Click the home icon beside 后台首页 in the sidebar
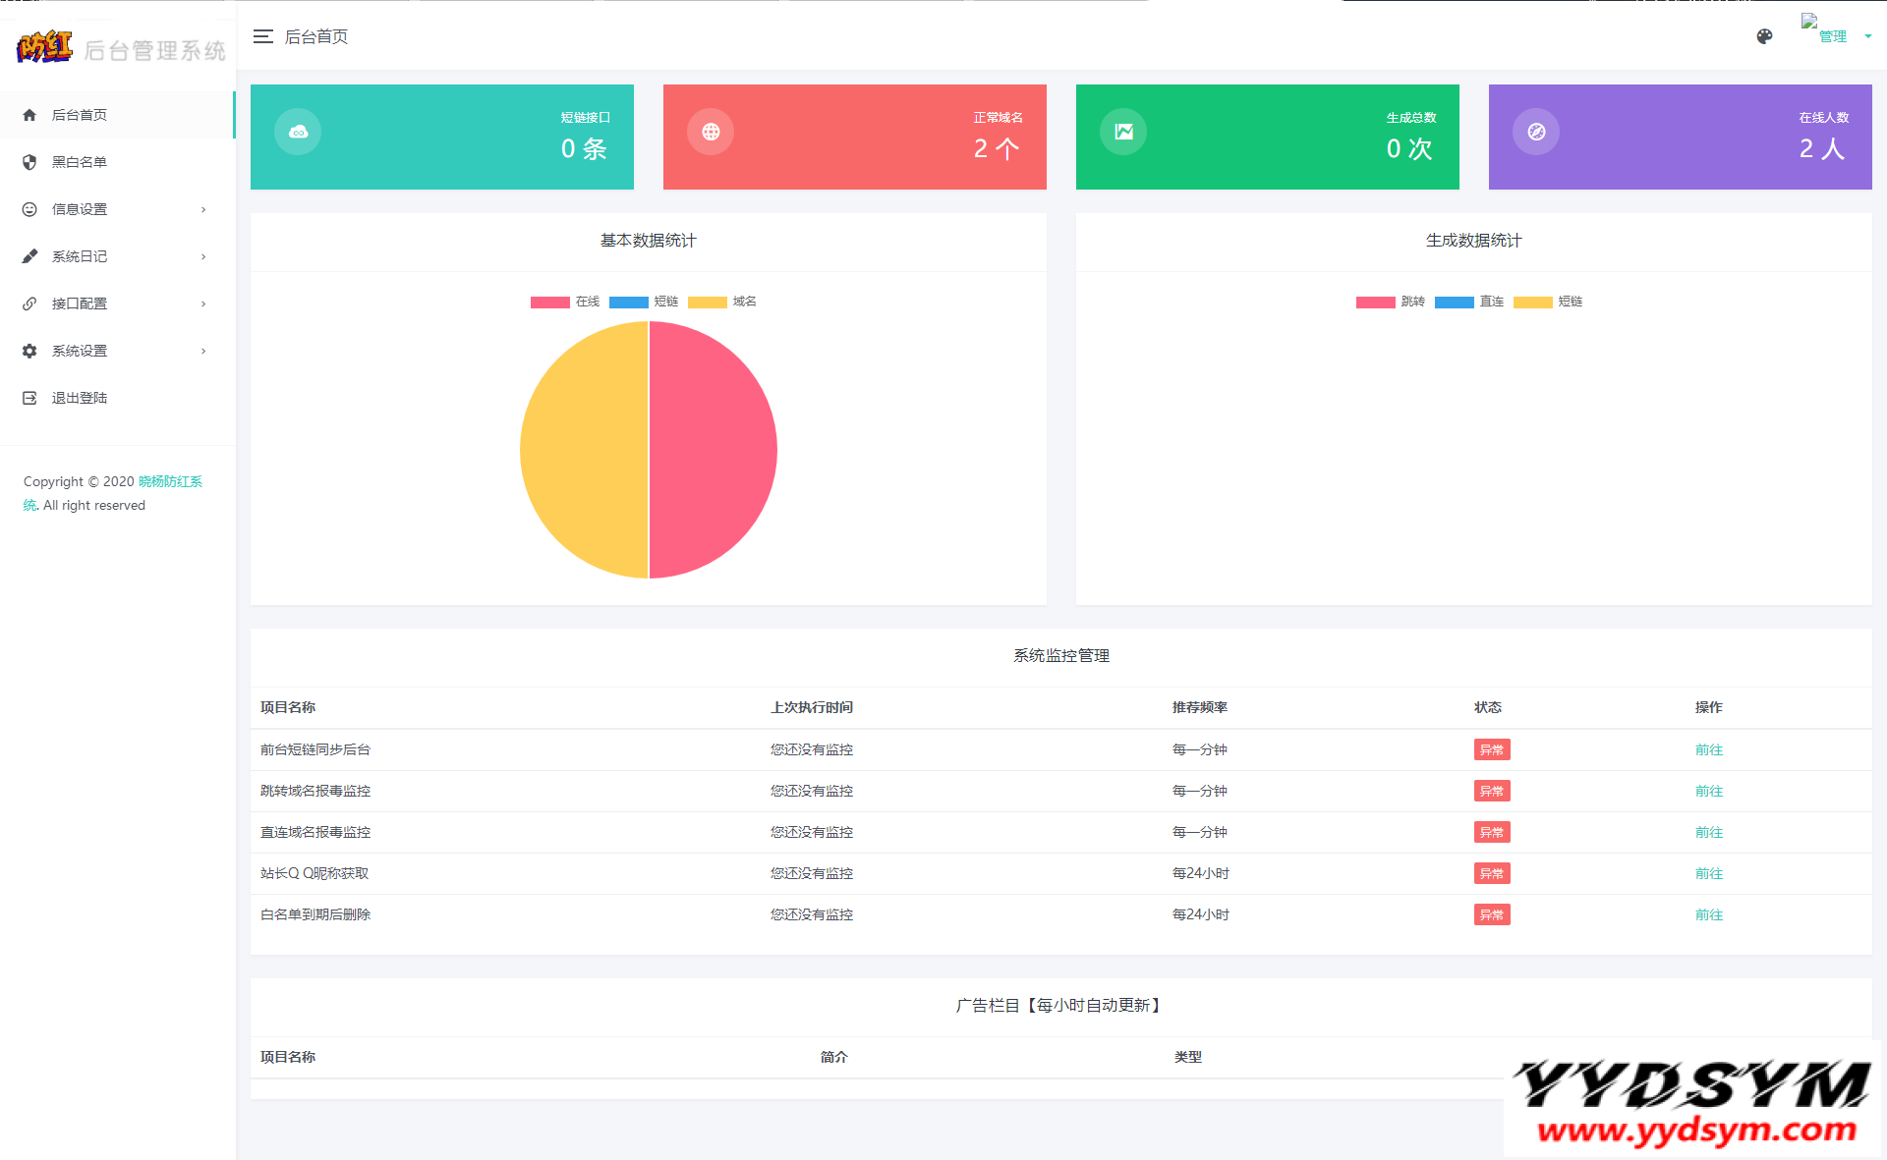This screenshot has width=1887, height=1160. click(x=29, y=115)
